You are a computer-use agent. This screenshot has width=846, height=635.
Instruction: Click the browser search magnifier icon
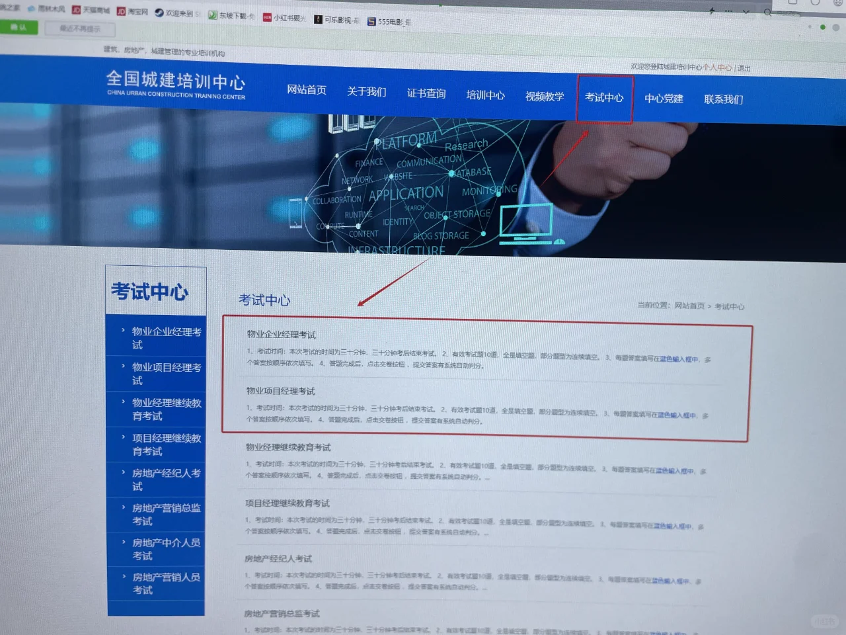pyautogui.click(x=767, y=12)
